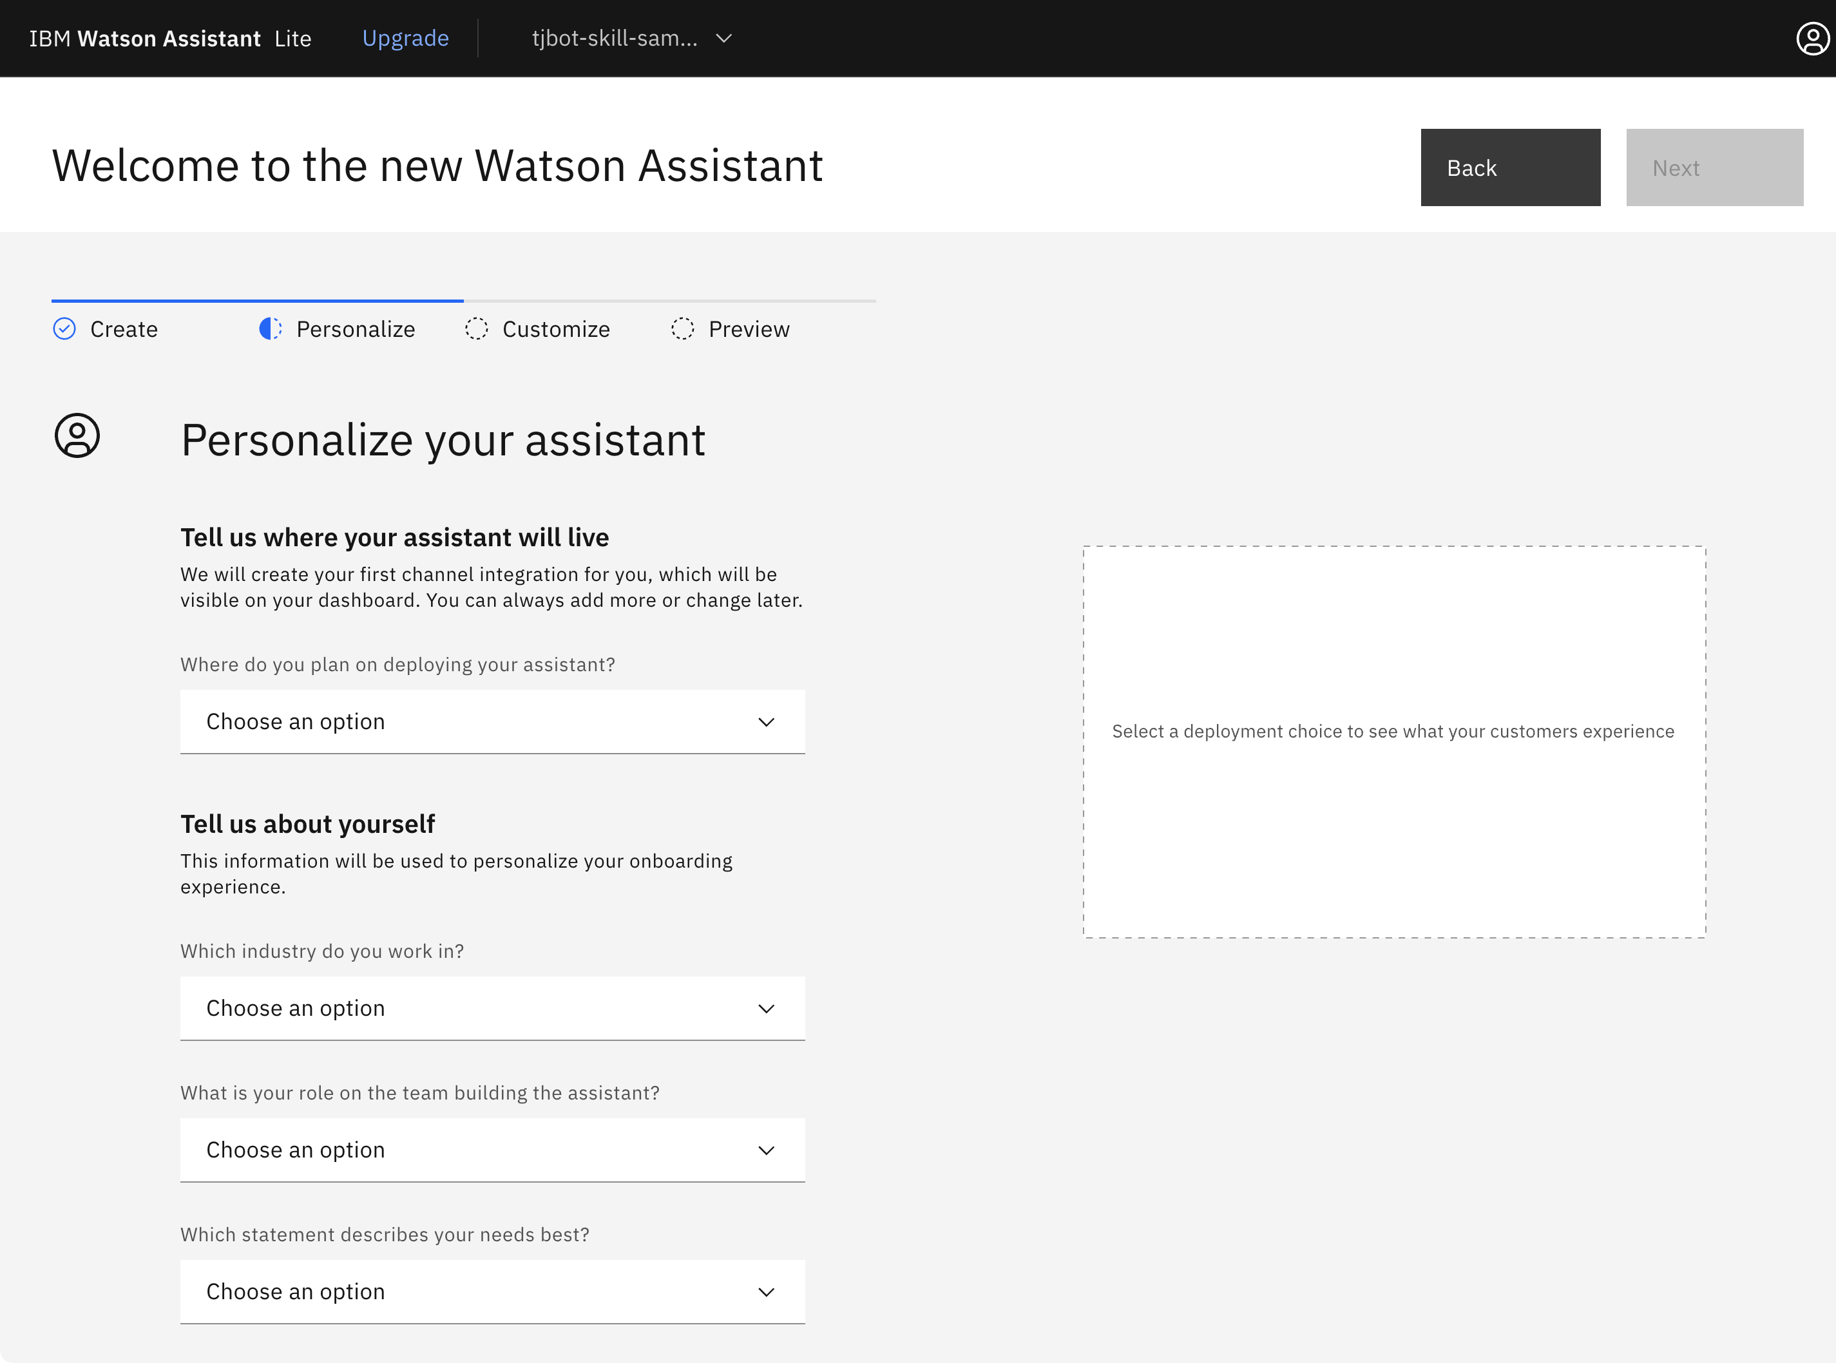Click the account profile icon top right
Screen dimensions: 1836x1363
click(x=1810, y=39)
